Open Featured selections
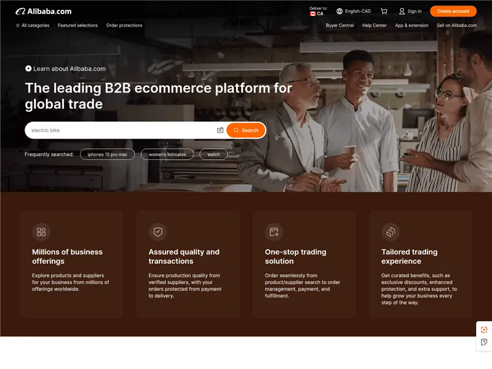Viewport: 492px width, 369px height. click(77, 25)
